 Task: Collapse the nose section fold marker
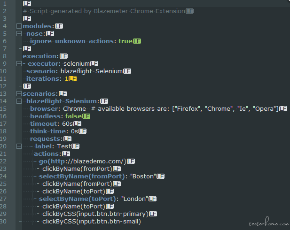[x=19, y=34]
